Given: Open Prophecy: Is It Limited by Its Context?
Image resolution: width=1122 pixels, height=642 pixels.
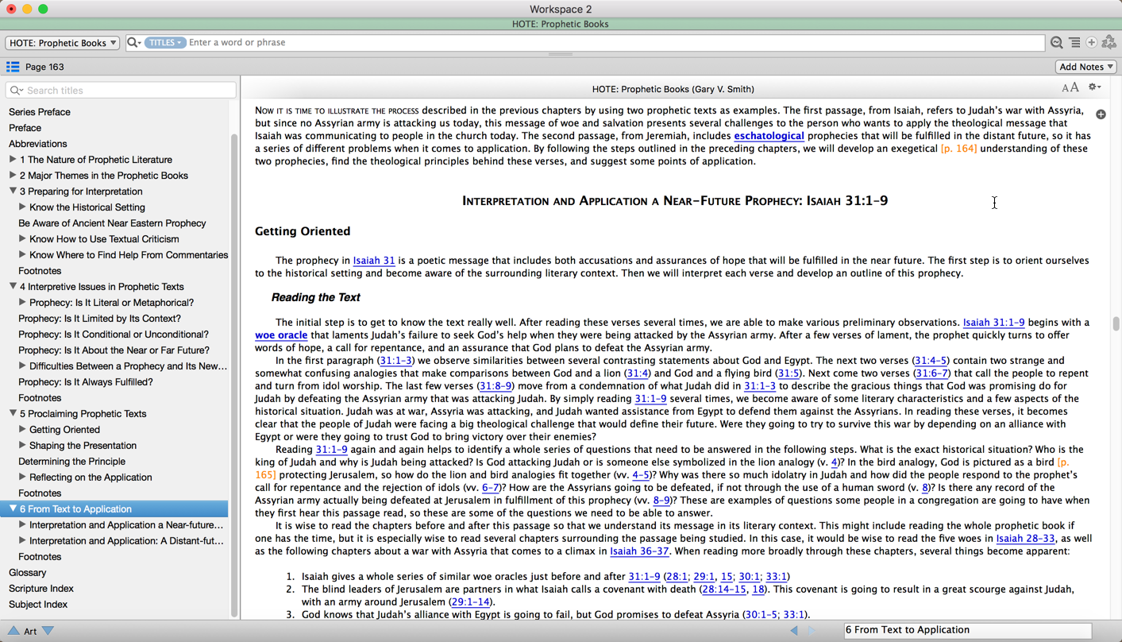Looking at the screenshot, I should (99, 319).
